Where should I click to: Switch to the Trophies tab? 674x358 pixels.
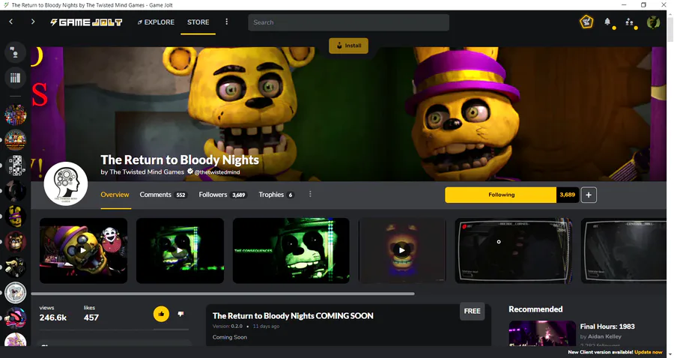(x=276, y=195)
